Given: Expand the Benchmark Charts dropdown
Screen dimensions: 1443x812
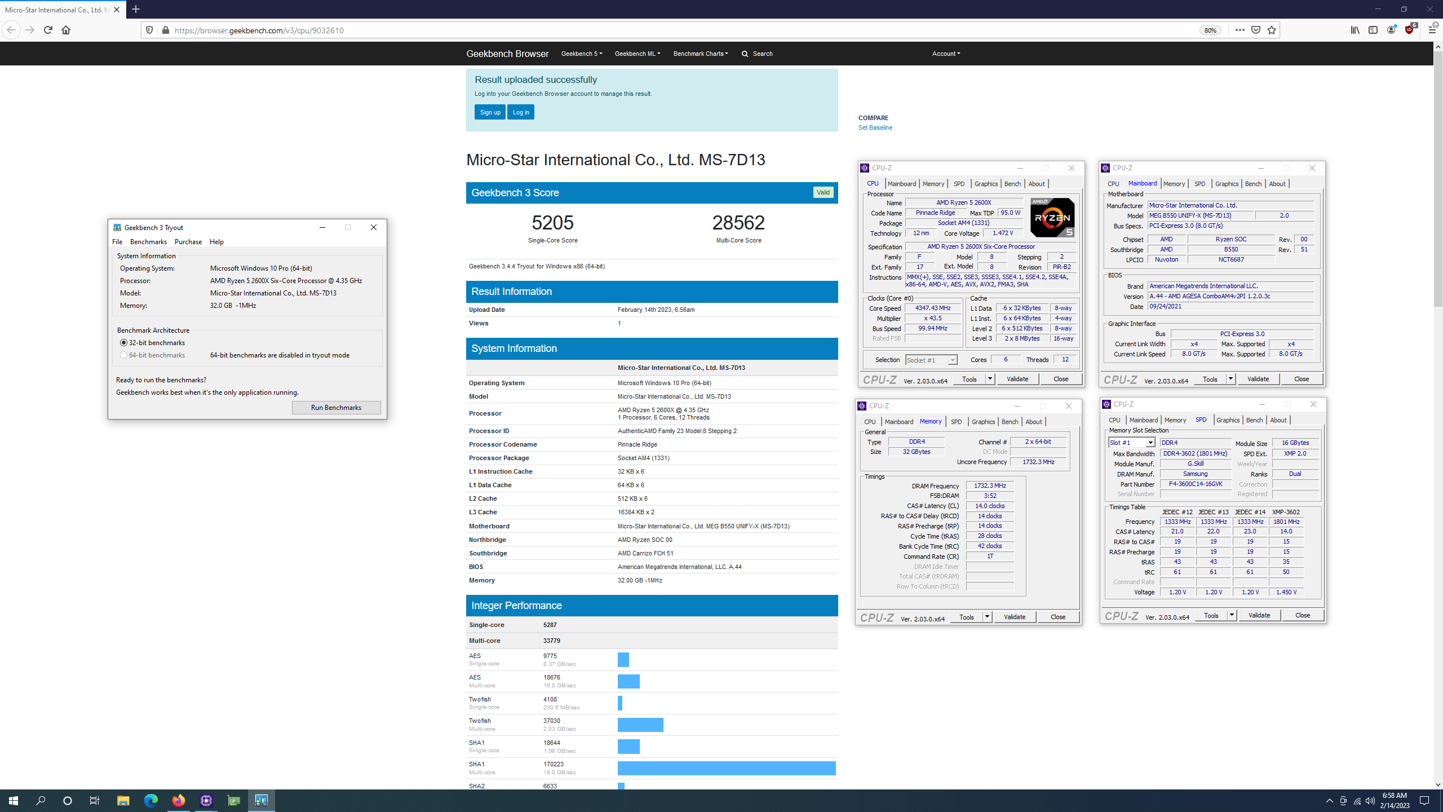Looking at the screenshot, I should point(700,54).
